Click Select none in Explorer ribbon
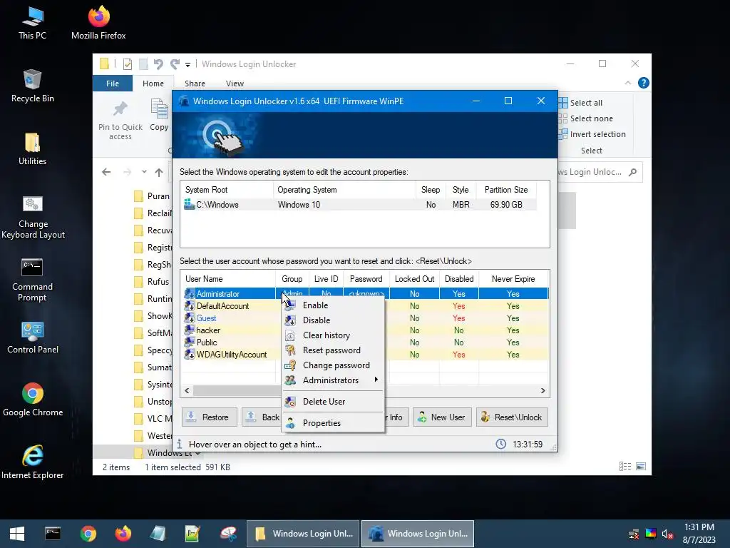730x548 pixels. [x=586, y=118]
